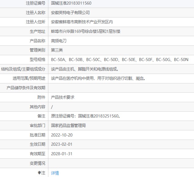Select registration number 国械注准20183011560
Image resolution: width=194 pixels, height=177 pixels.
pos(71,3)
